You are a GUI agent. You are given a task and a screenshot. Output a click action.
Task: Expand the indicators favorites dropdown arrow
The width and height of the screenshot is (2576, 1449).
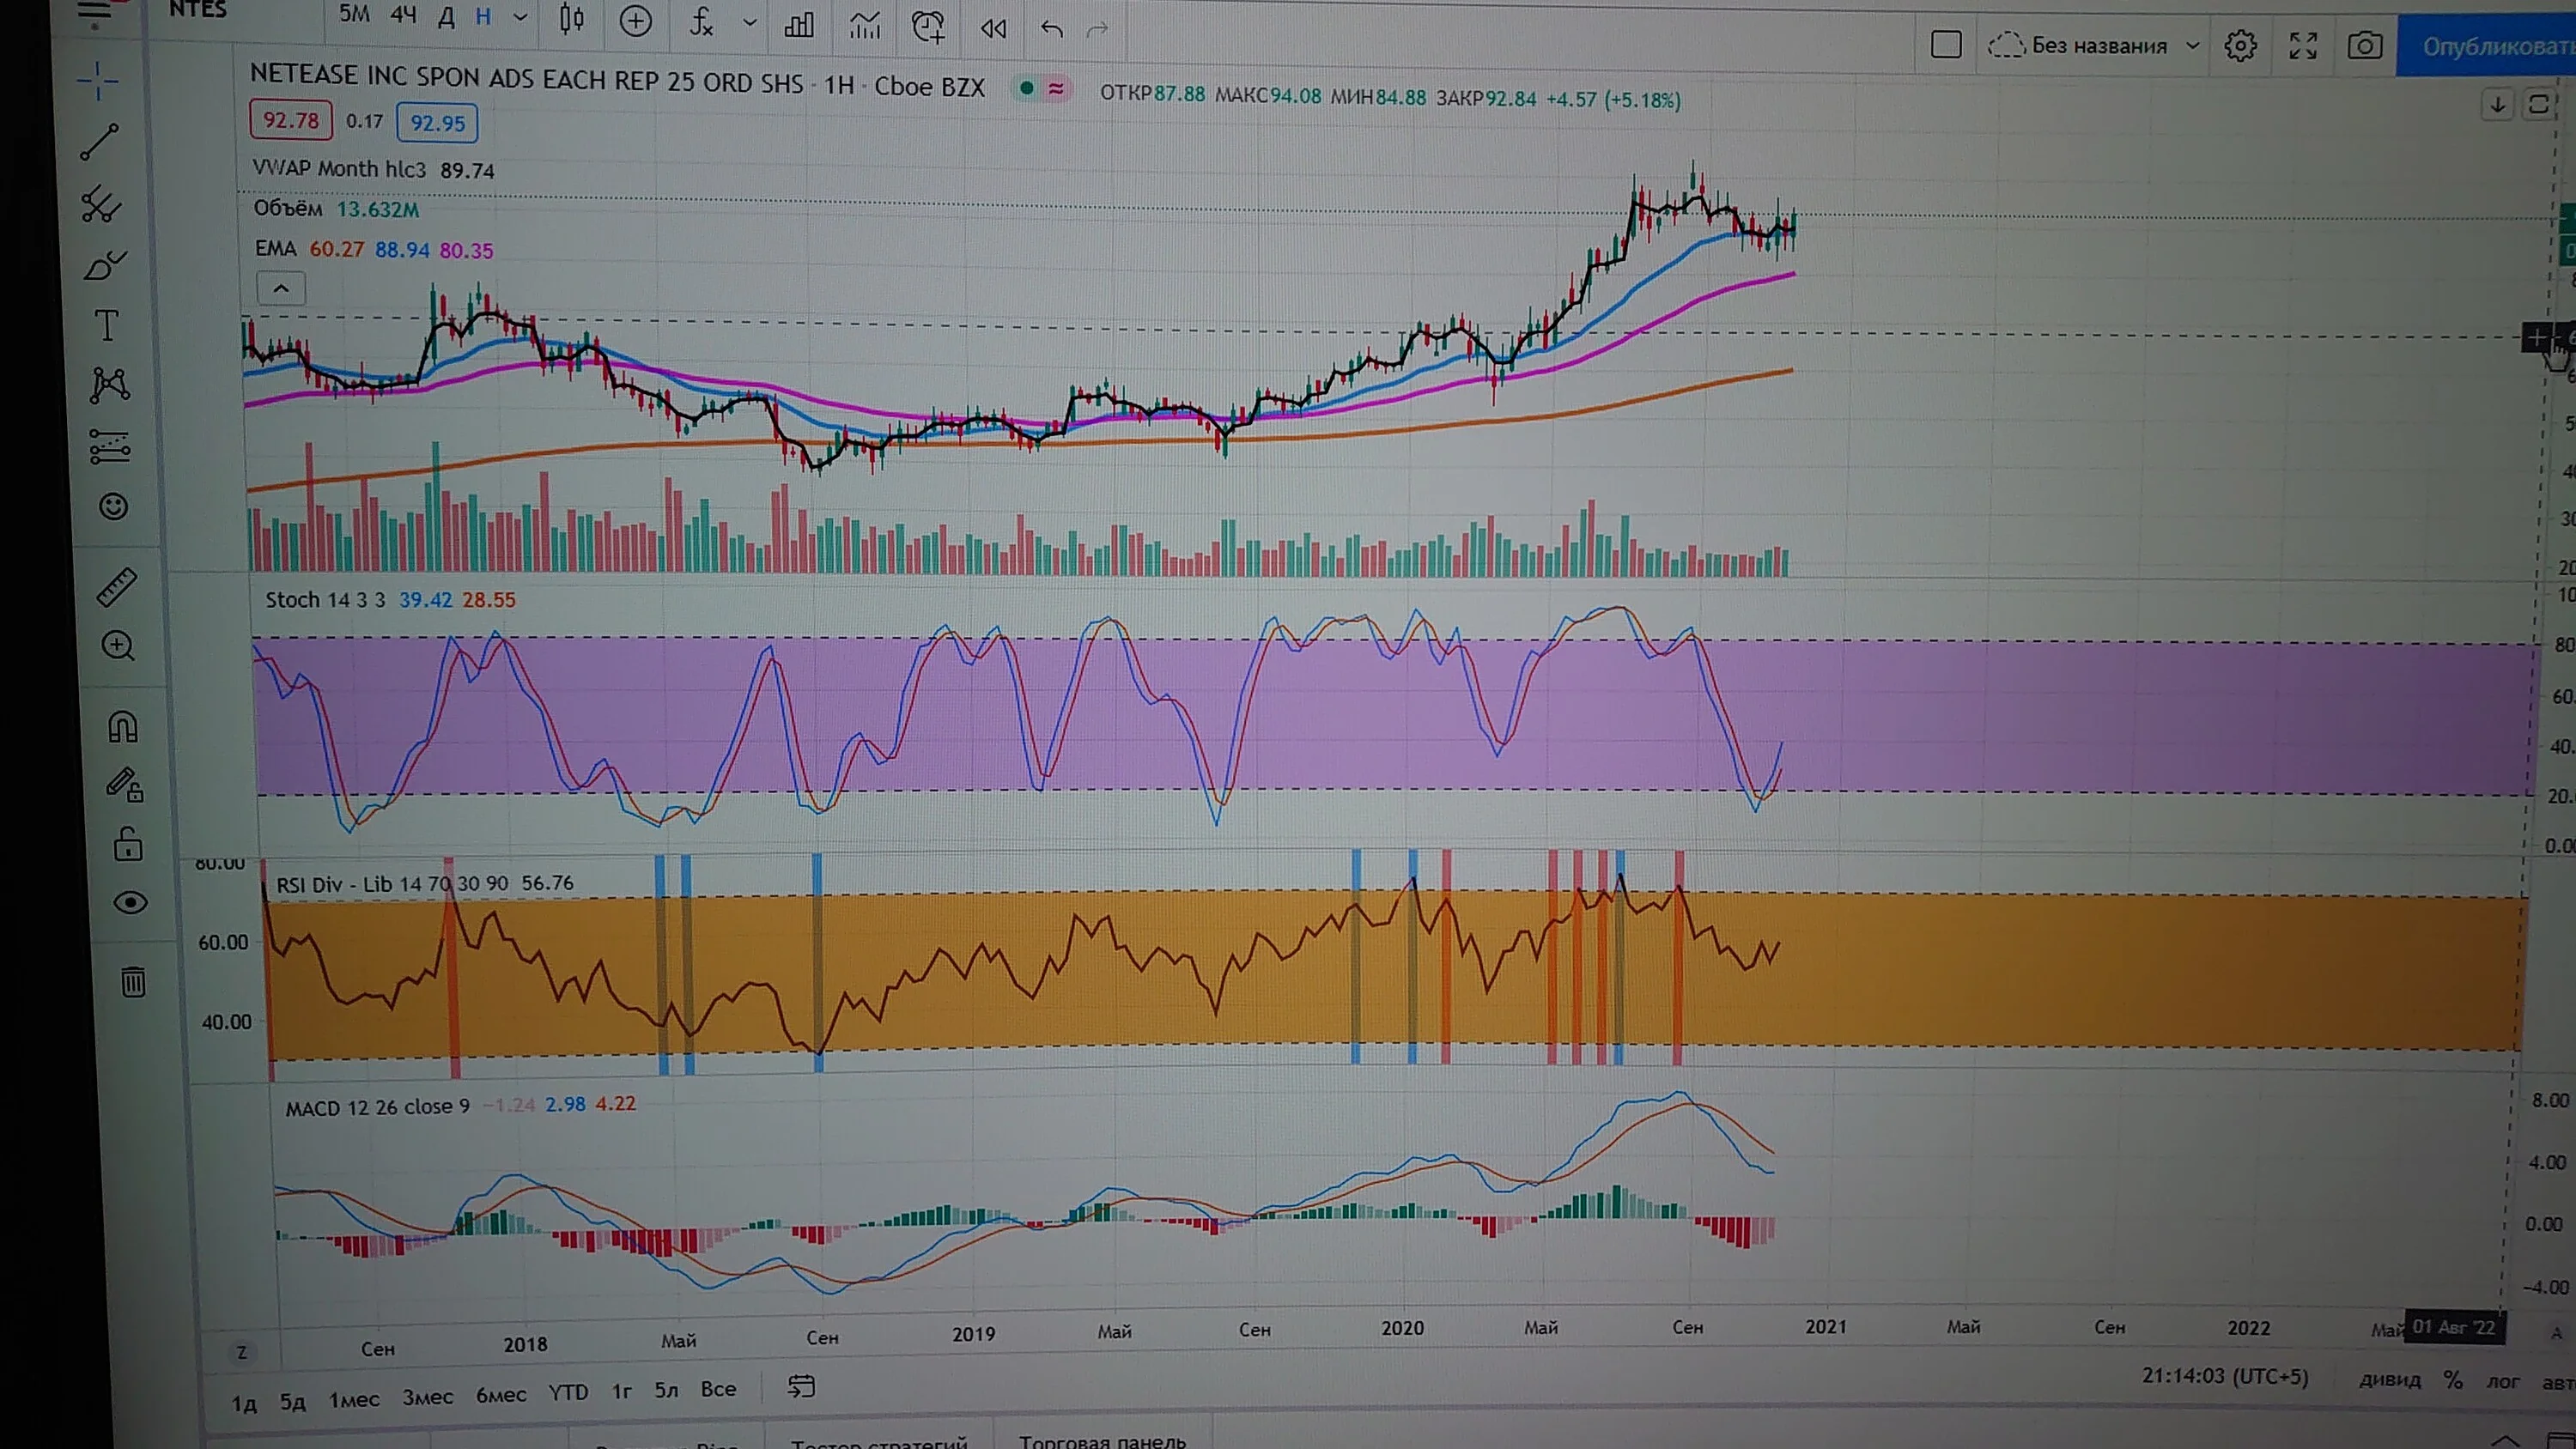(x=749, y=23)
